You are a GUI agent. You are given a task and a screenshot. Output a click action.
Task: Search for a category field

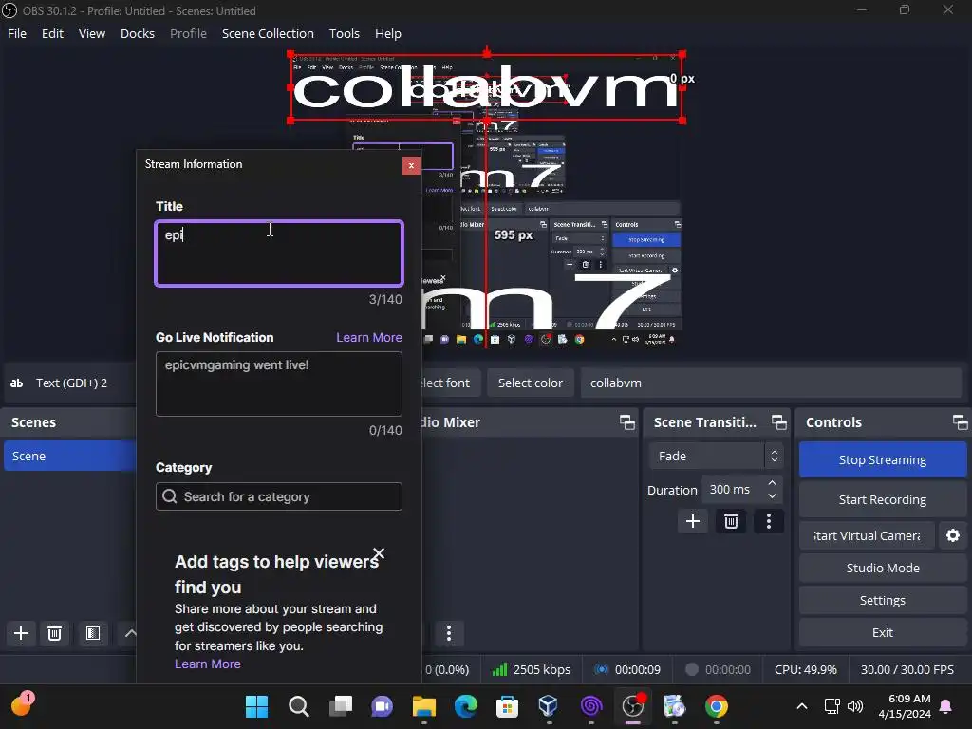[279, 496]
